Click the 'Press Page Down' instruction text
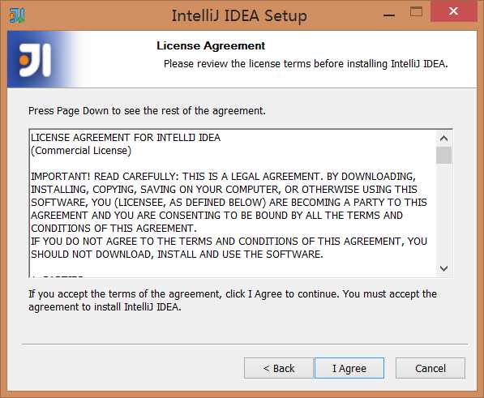Image resolution: width=484 pixels, height=398 pixels. coord(147,111)
